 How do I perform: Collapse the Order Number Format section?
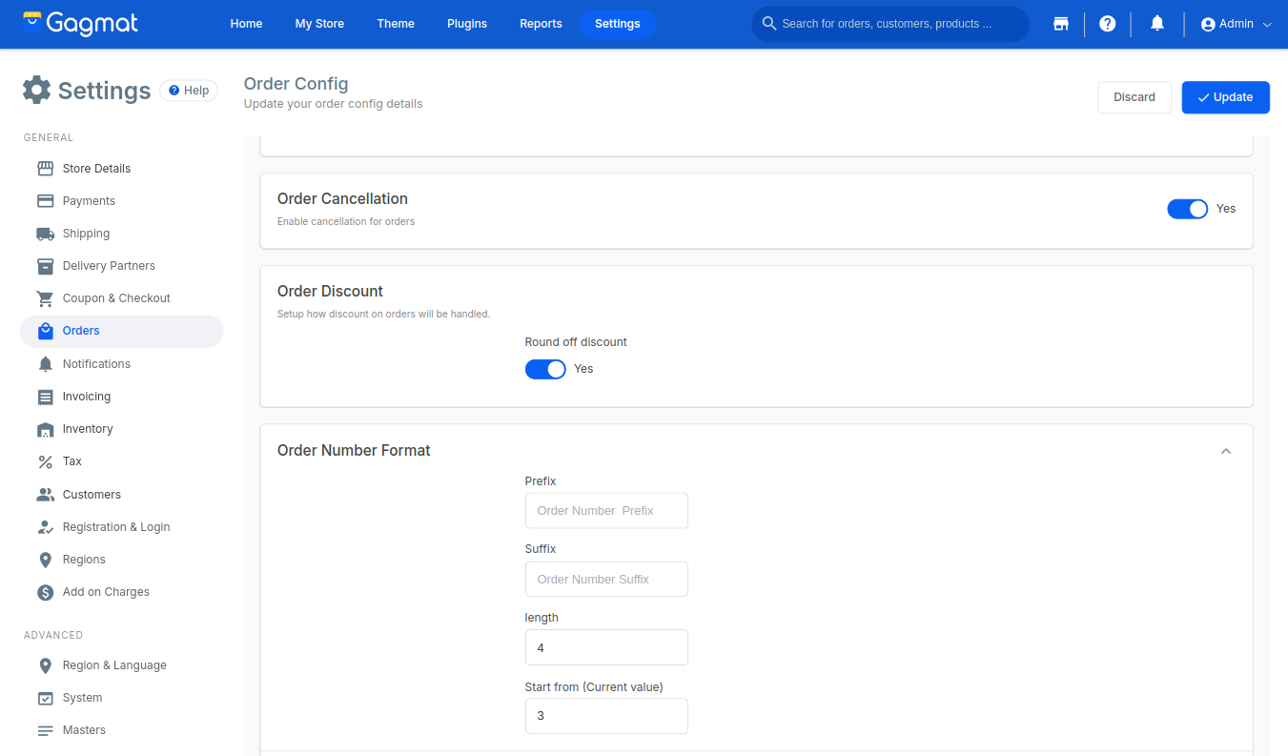(x=1226, y=451)
